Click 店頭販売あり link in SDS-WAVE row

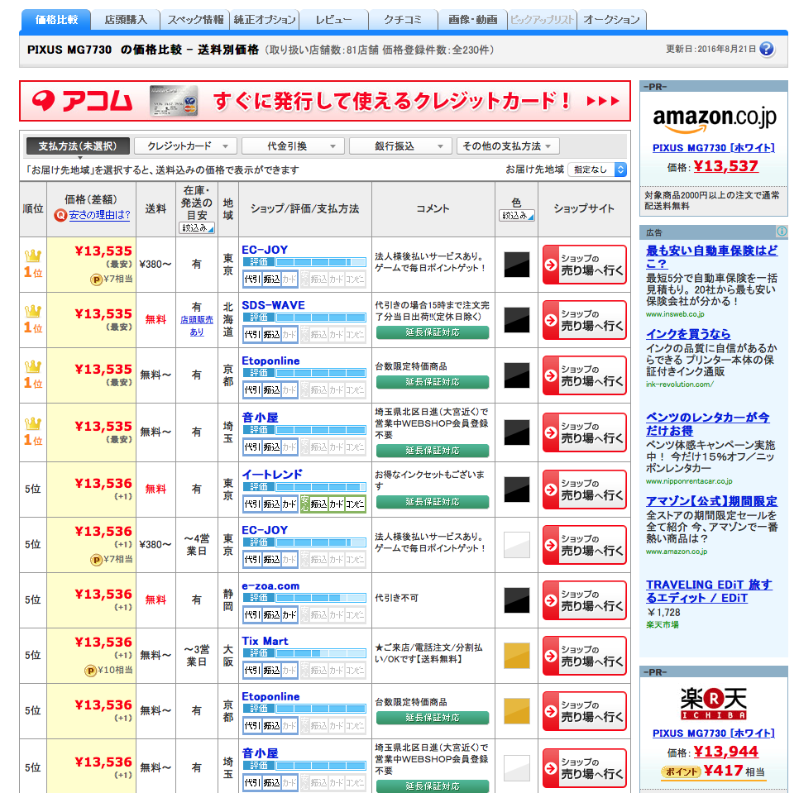[197, 326]
